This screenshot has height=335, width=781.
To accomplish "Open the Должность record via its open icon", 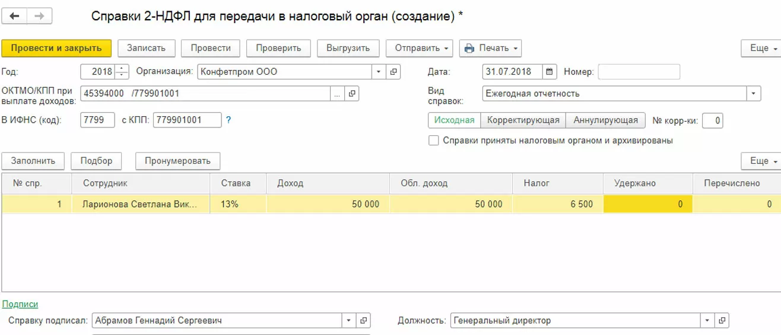I will (722, 321).
